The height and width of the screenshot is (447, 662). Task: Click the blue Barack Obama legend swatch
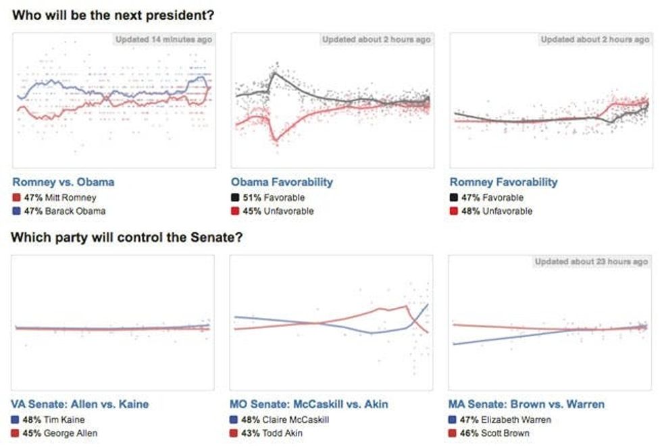(17, 211)
